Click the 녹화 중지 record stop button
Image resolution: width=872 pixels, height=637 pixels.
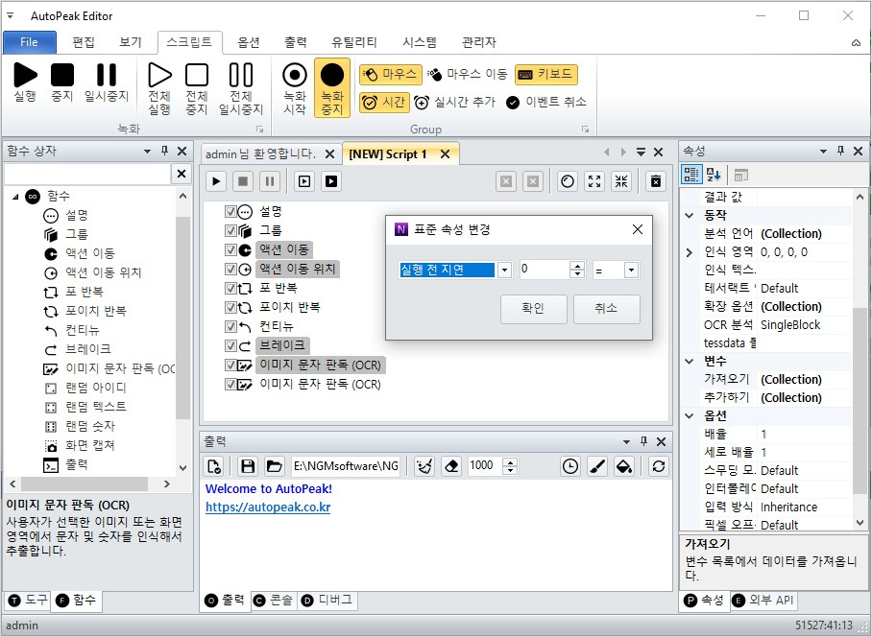(332, 87)
